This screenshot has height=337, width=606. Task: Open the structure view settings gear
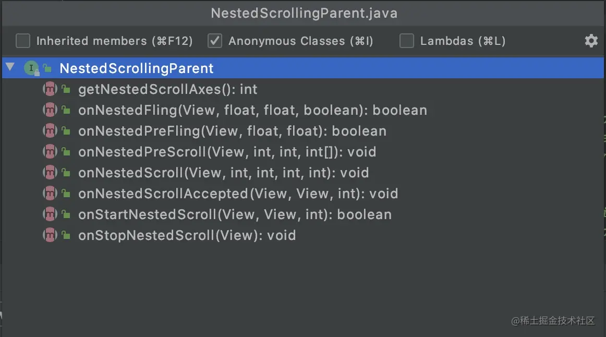[591, 41]
